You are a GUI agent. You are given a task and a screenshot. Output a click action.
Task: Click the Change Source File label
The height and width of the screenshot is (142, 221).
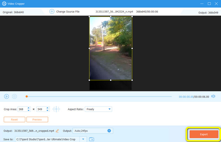click(x=68, y=11)
